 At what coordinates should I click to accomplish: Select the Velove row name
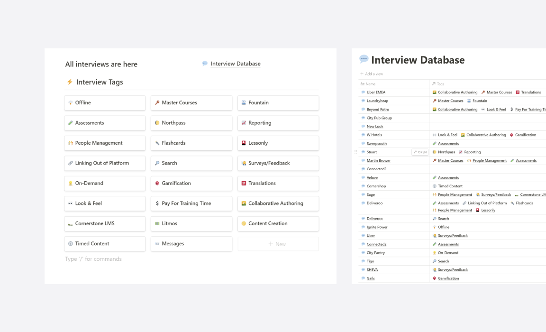pyautogui.click(x=372, y=178)
